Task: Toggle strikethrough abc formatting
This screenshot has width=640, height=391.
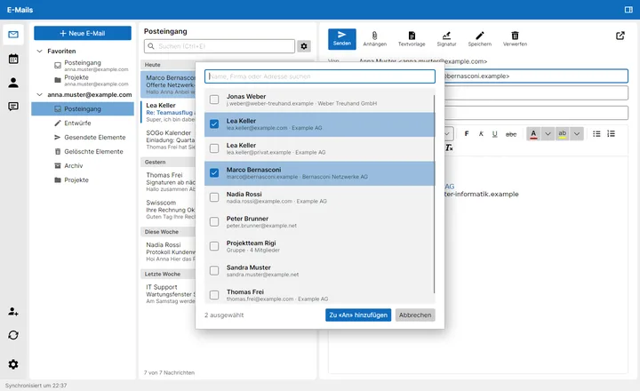Action: click(510, 134)
